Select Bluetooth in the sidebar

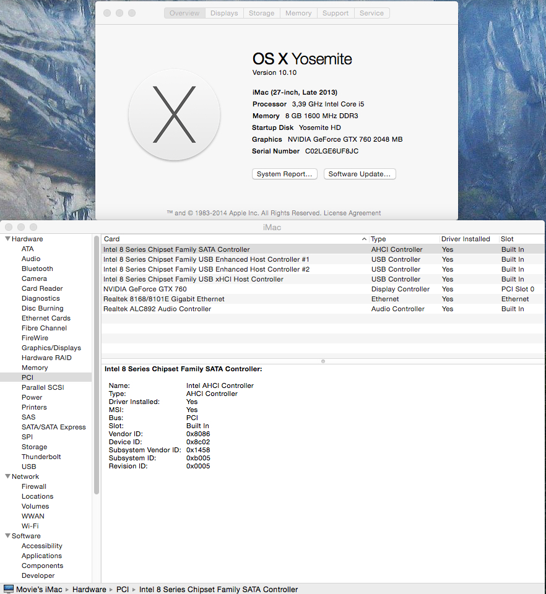[x=37, y=269]
